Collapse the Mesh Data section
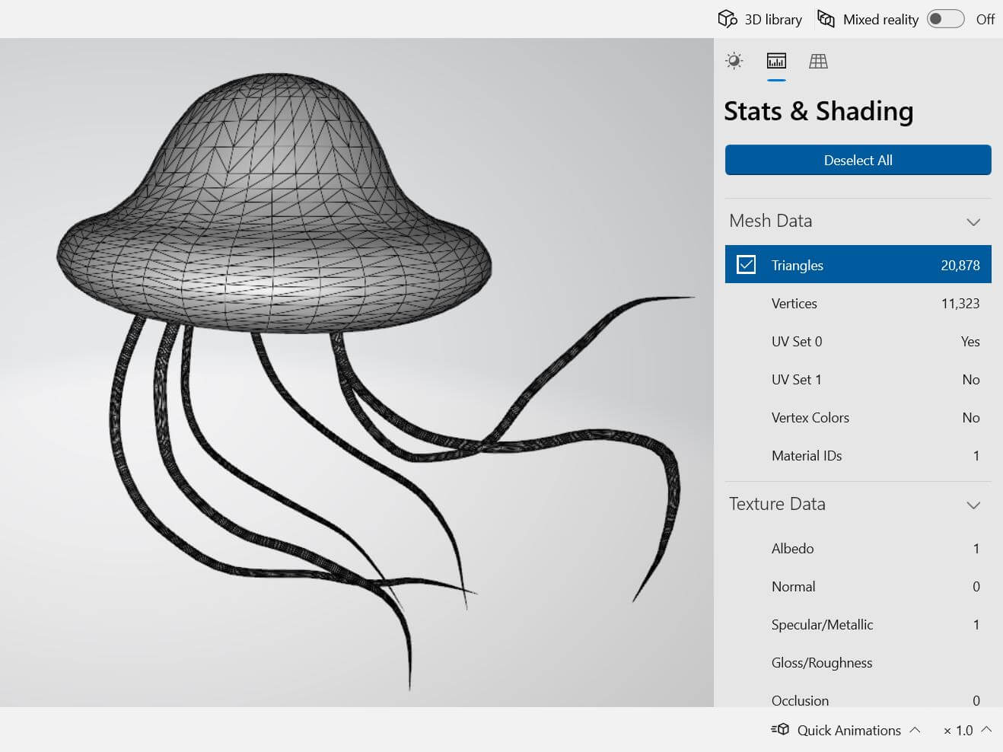The width and height of the screenshot is (1003, 752). 973,221
